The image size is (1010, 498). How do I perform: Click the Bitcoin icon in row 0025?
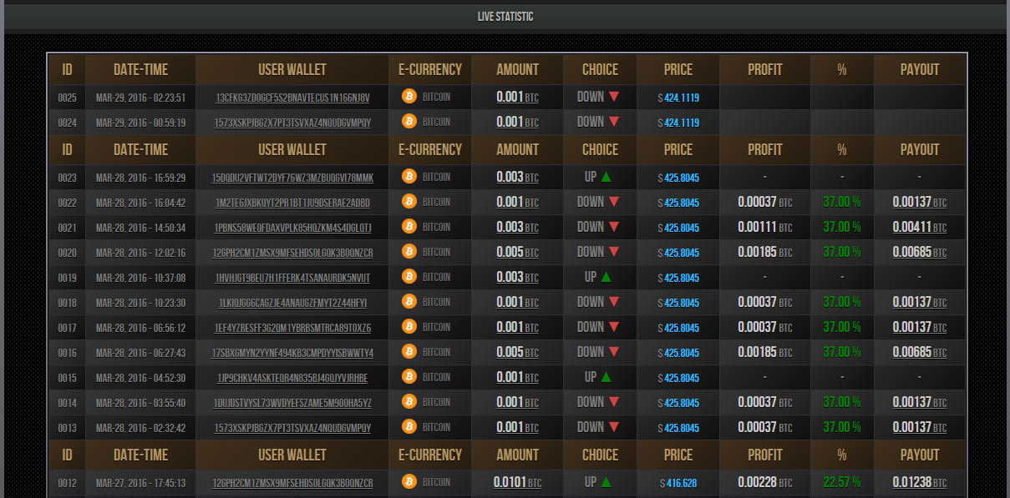click(x=409, y=97)
